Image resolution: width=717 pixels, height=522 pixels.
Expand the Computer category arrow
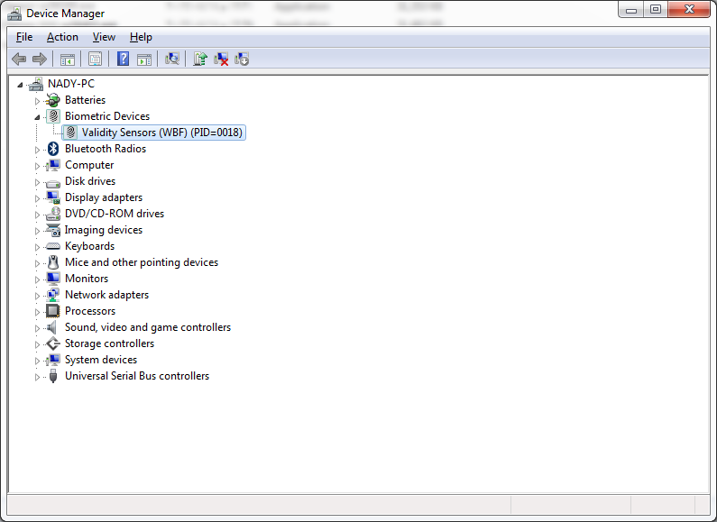point(37,166)
